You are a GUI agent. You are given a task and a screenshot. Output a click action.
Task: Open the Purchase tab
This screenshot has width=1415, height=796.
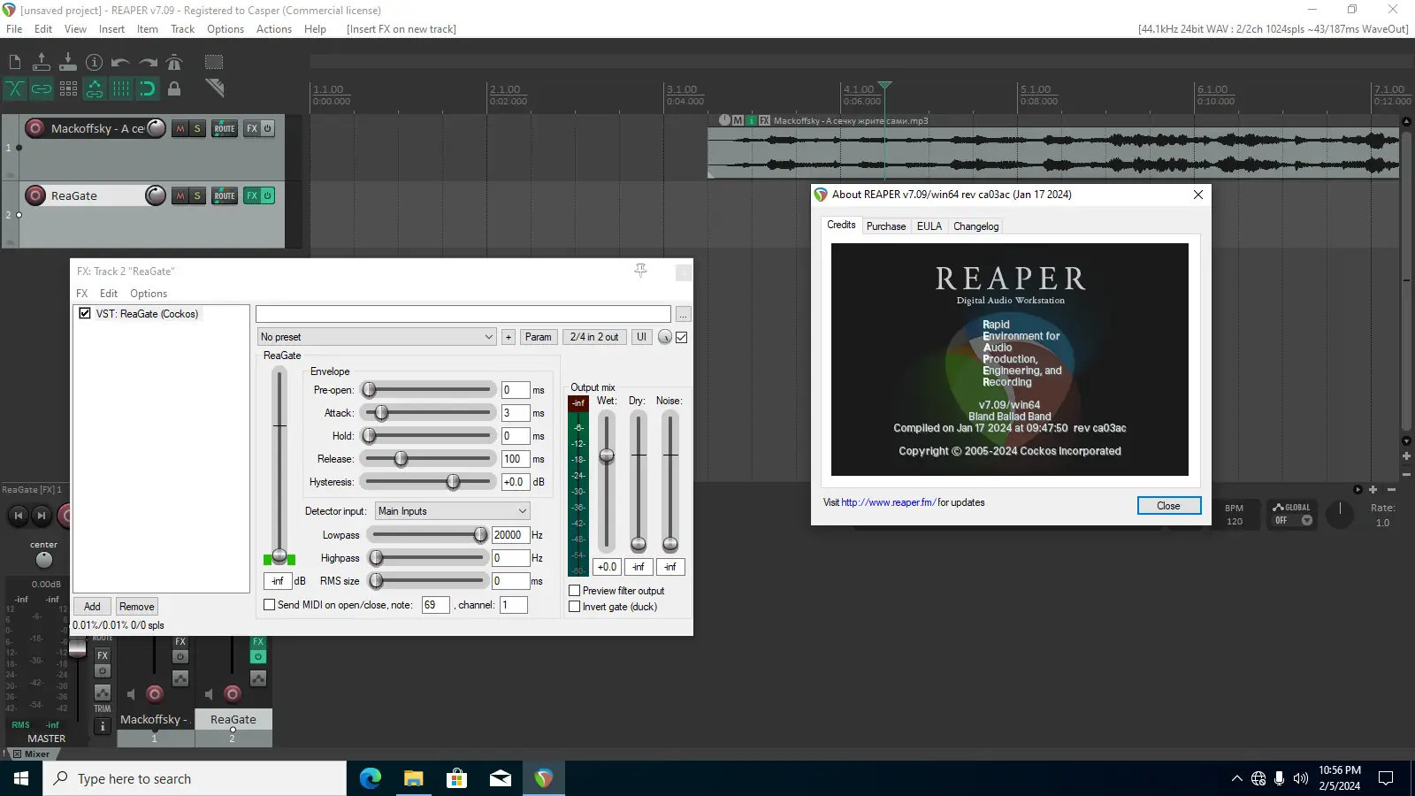886,226
